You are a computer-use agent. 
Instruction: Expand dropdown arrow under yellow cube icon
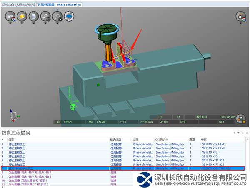pos(22,24)
